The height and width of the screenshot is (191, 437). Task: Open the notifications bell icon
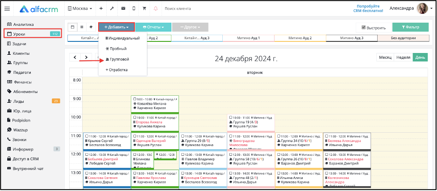tap(155, 8)
